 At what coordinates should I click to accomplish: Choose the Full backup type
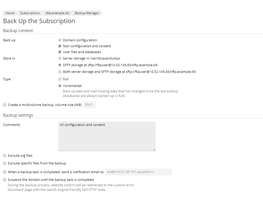click(x=60, y=79)
